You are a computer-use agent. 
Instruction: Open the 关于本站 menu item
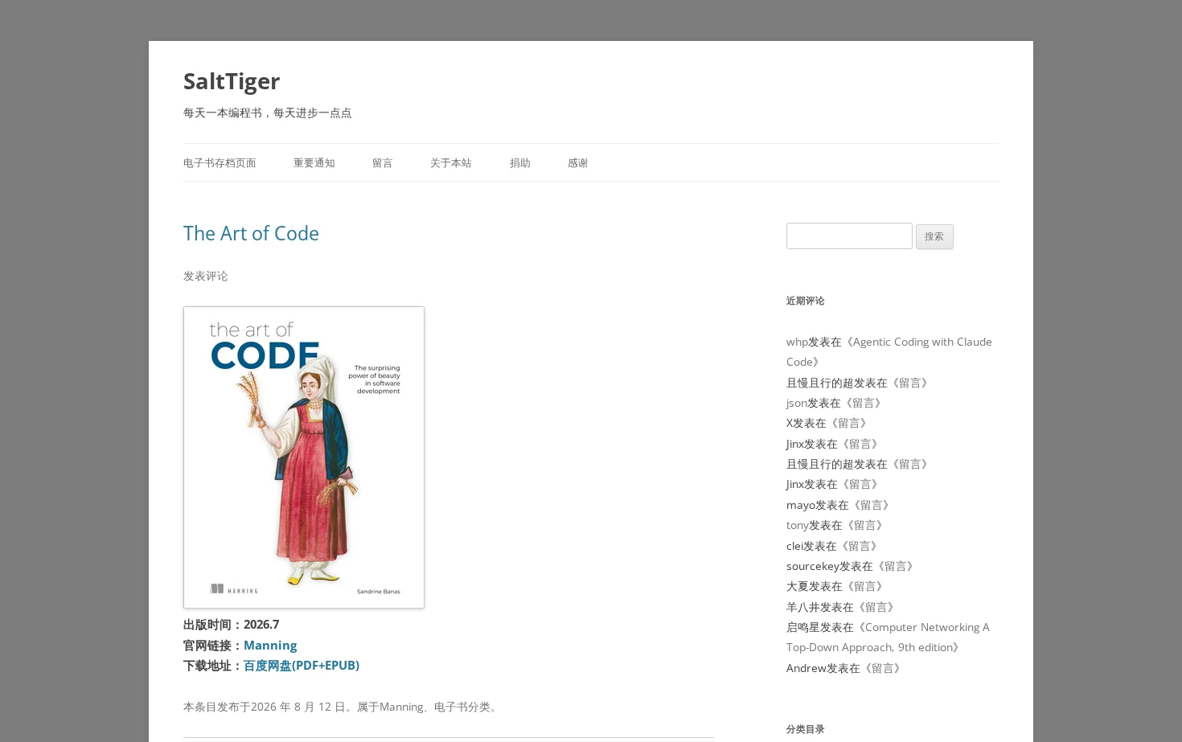450,163
